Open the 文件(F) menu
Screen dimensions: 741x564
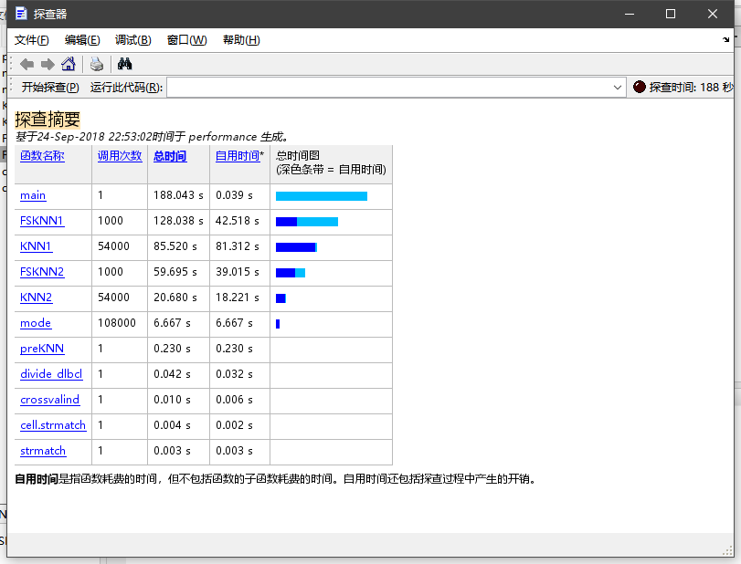point(32,40)
